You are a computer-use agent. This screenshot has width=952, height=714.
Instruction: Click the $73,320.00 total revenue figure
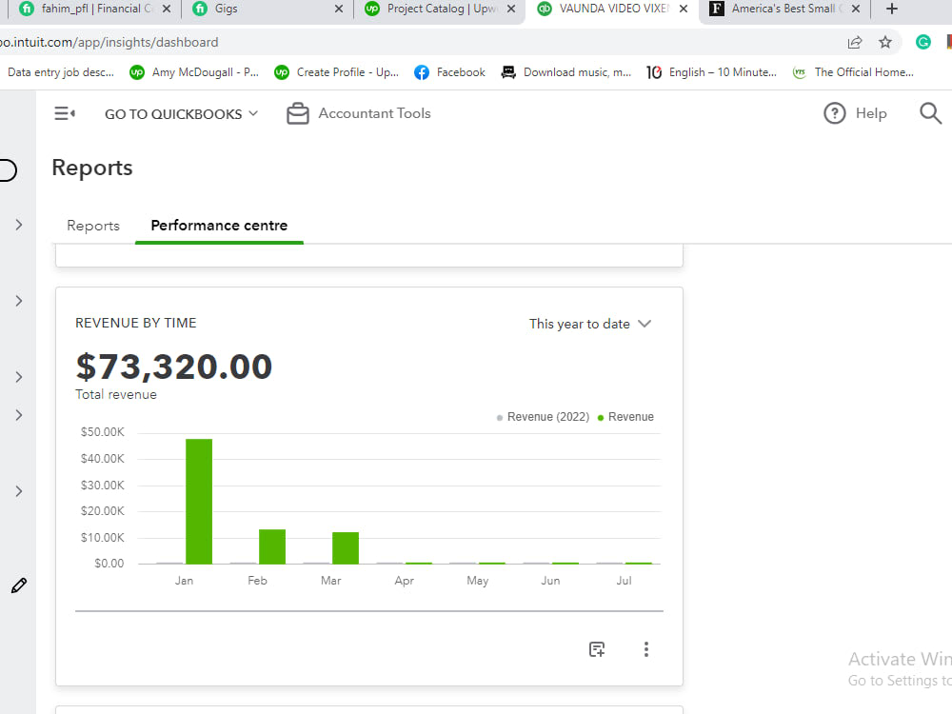pos(173,367)
